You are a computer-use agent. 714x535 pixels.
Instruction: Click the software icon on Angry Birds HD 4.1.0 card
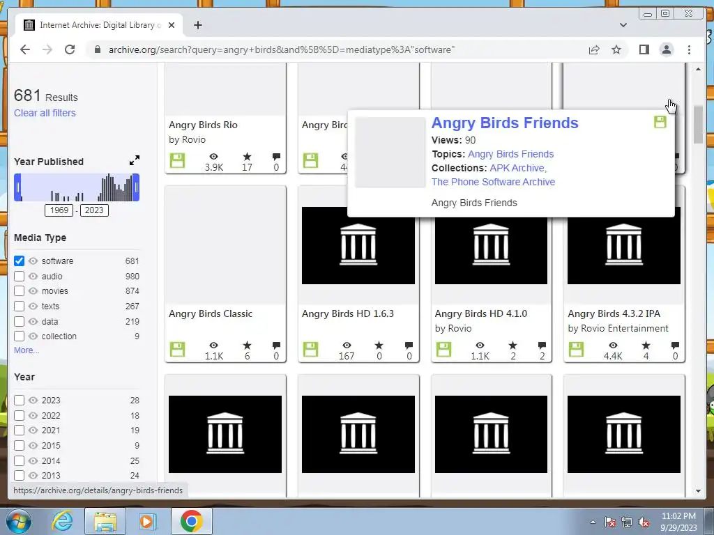point(443,350)
